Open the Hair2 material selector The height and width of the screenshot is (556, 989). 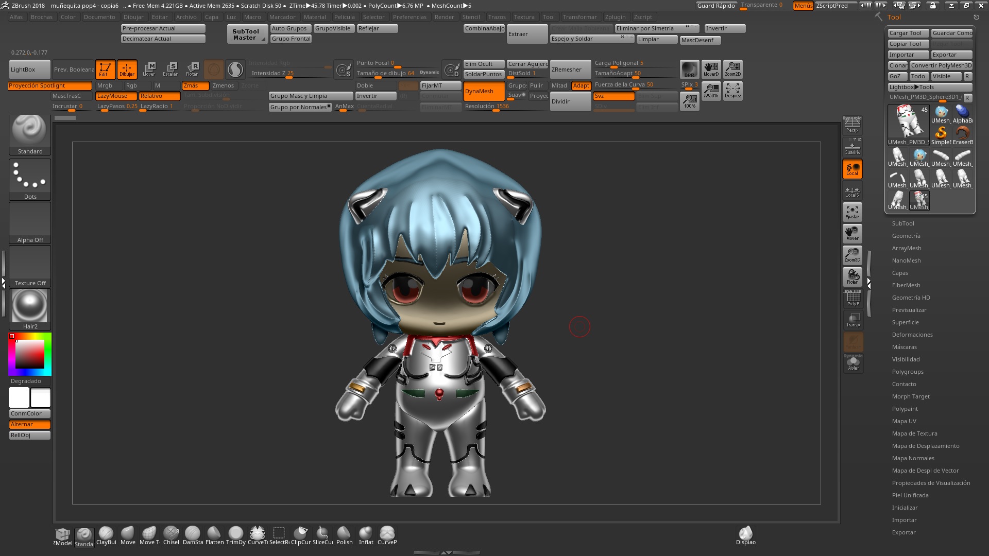pyautogui.click(x=30, y=309)
